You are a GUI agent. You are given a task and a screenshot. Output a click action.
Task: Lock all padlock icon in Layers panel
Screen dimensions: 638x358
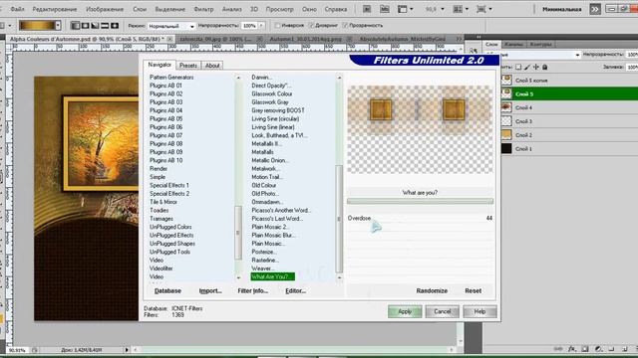pyautogui.click(x=545, y=67)
